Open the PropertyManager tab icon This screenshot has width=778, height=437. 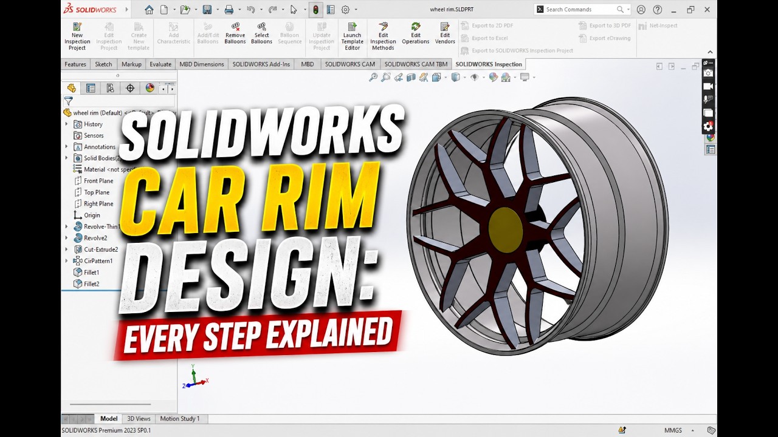(x=91, y=88)
